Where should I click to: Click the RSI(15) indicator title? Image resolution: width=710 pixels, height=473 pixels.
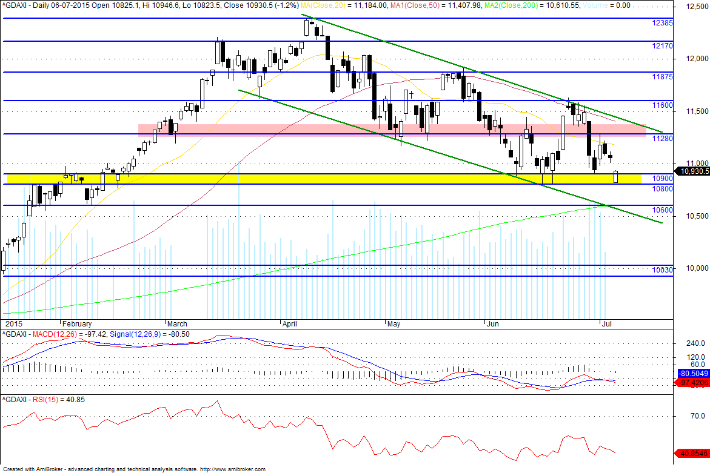(44, 400)
